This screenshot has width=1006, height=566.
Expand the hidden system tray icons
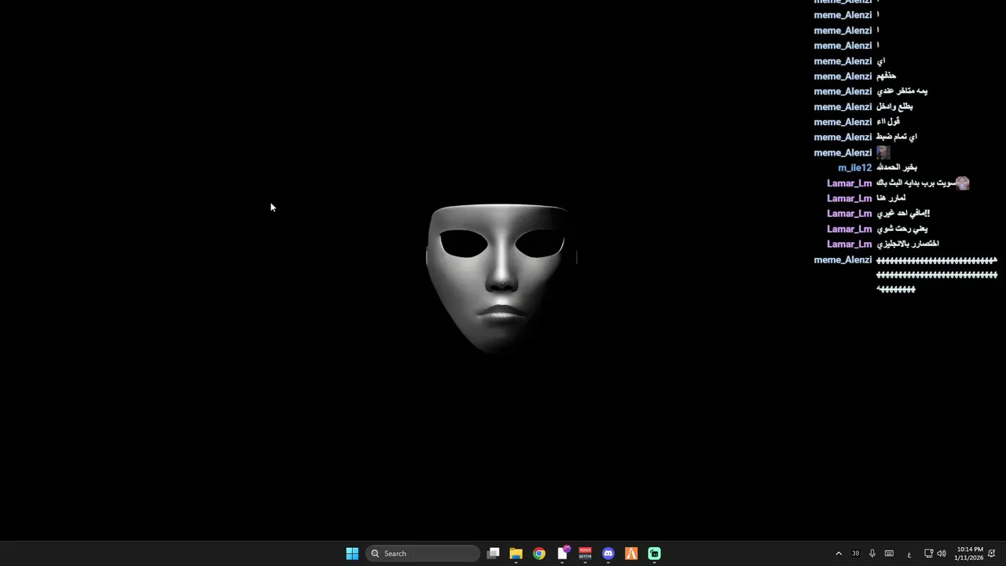pyautogui.click(x=839, y=553)
